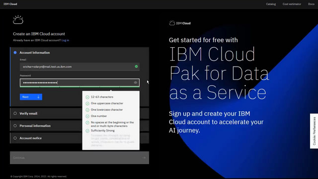Click the 'Sufficiently Strong' text
Viewport: 318px width, 179px height.
pyautogui.click(x=103, y=130)
